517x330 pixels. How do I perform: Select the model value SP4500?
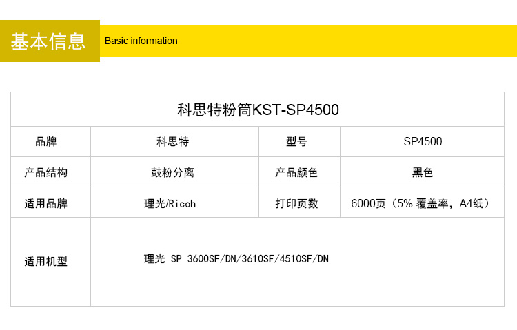point(423,142)
